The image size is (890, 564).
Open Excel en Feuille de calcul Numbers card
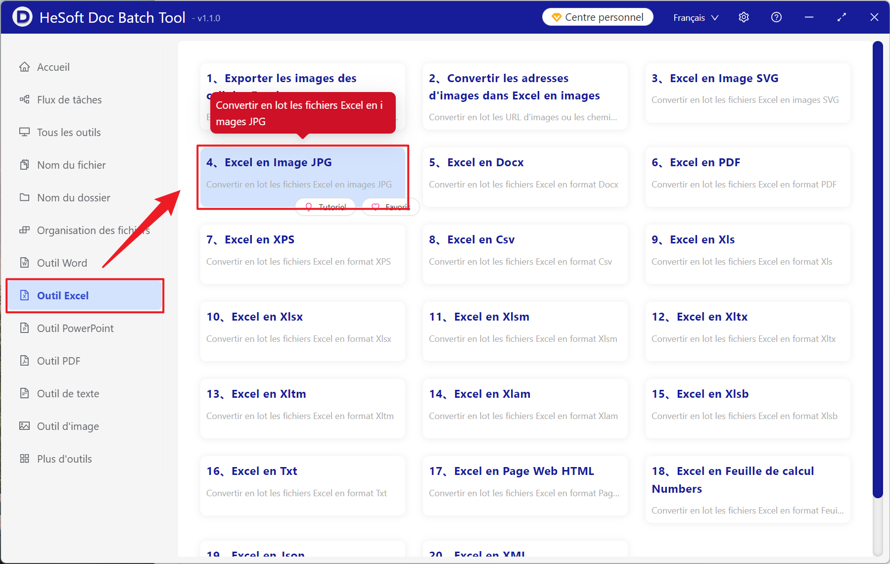(x=748, y=489)
